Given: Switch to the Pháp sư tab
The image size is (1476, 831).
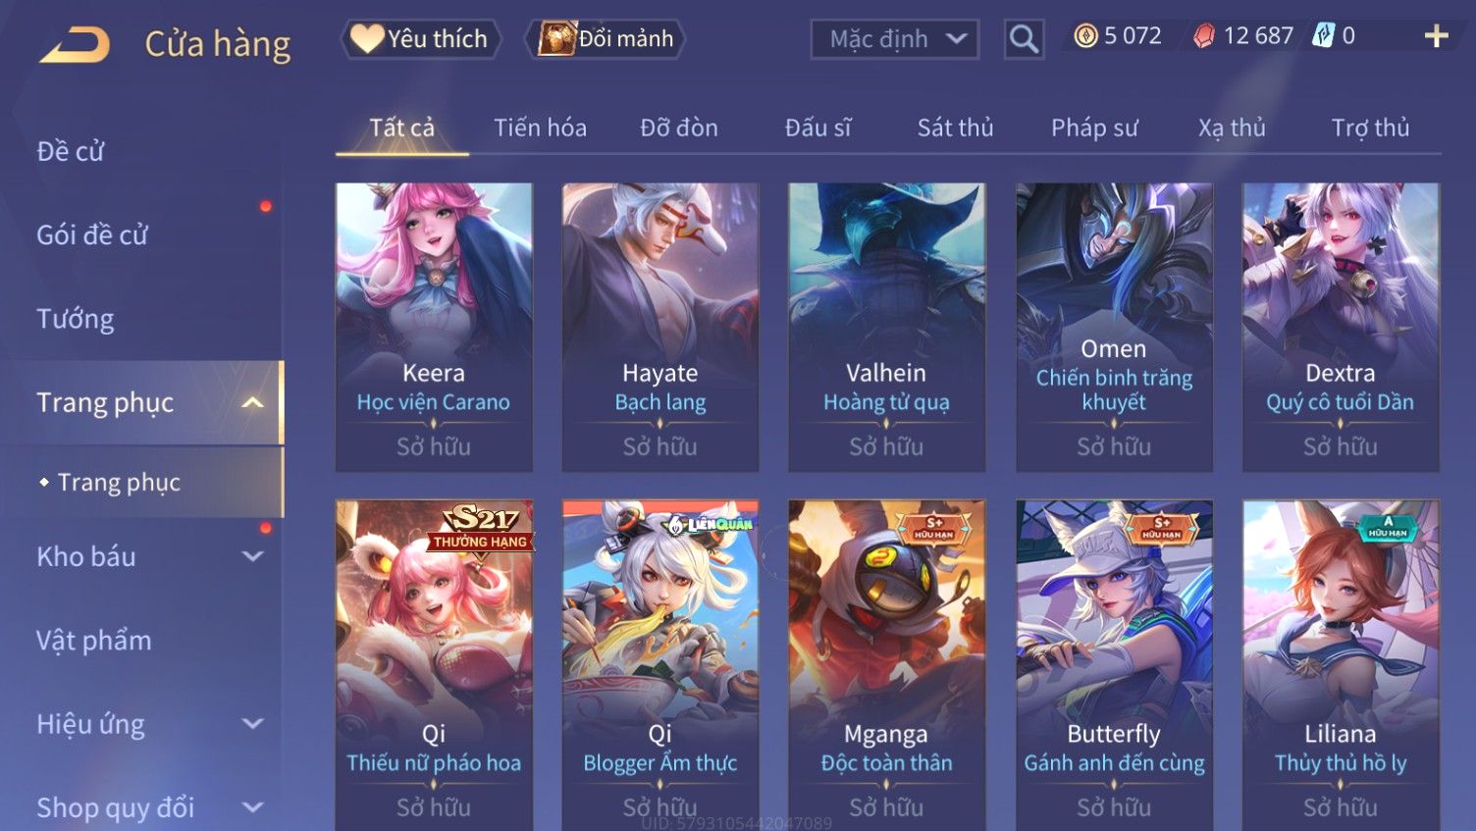Looking at the screenshot, I should tap(1094, 128).
